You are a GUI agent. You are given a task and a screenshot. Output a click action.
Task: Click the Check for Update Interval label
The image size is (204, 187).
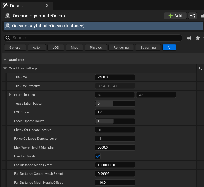pyautogui.click(x=33, y=130)
